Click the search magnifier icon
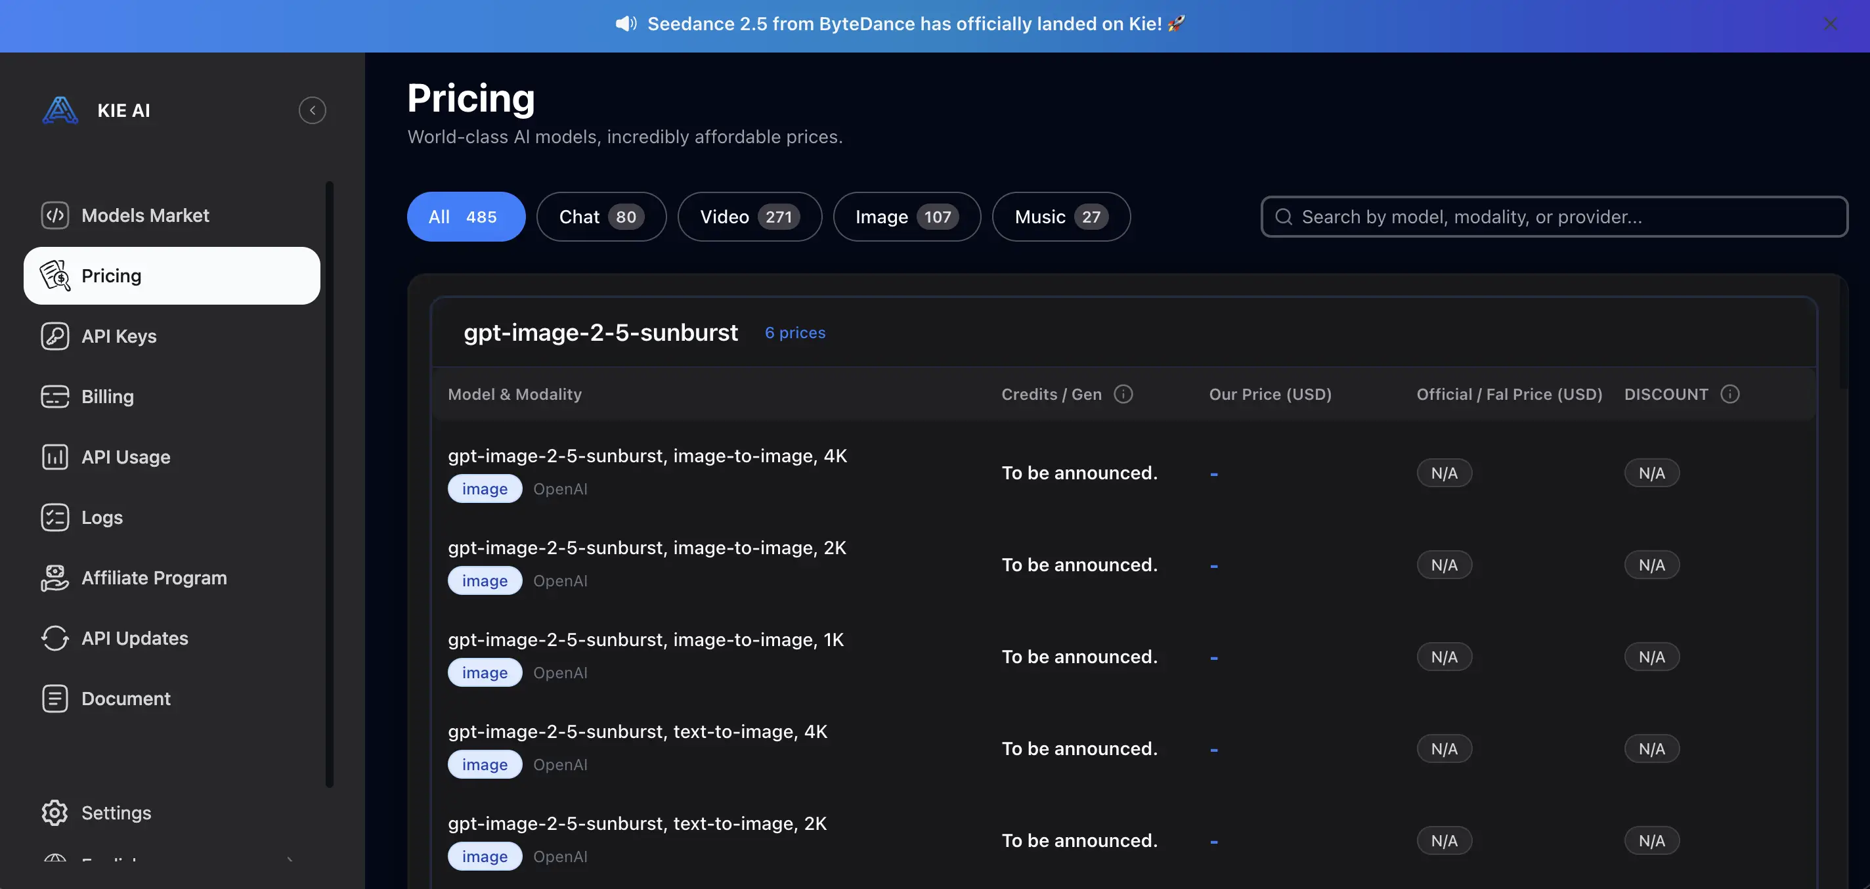This screenshot has width=1870, height=889. coord(1284,217)
